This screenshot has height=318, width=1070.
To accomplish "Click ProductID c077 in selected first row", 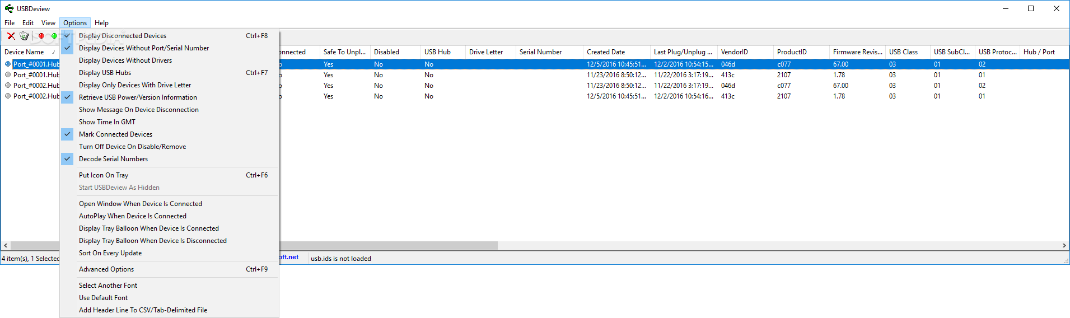I will coord(784,64).
